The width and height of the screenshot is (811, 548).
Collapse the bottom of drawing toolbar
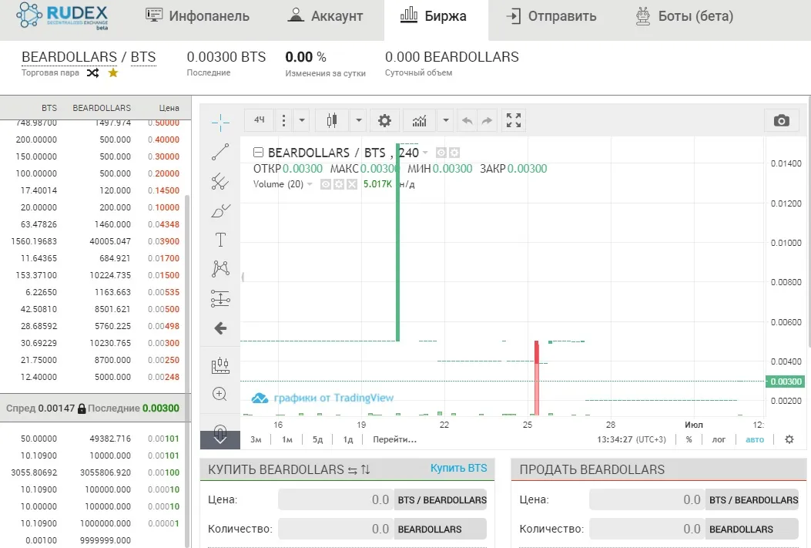coord(220,440)
